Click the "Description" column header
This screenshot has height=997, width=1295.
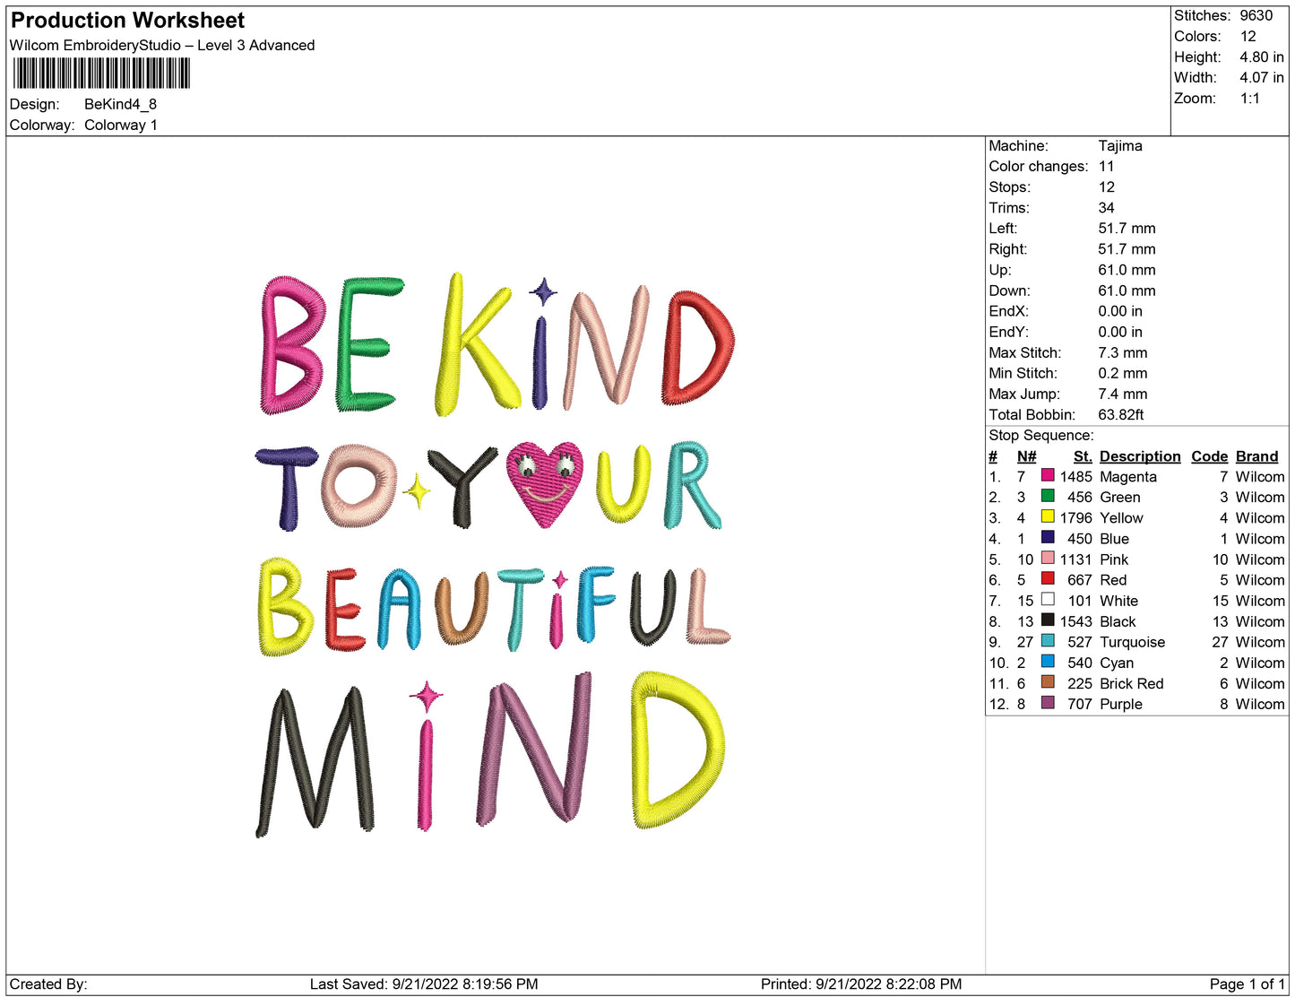1140,456
